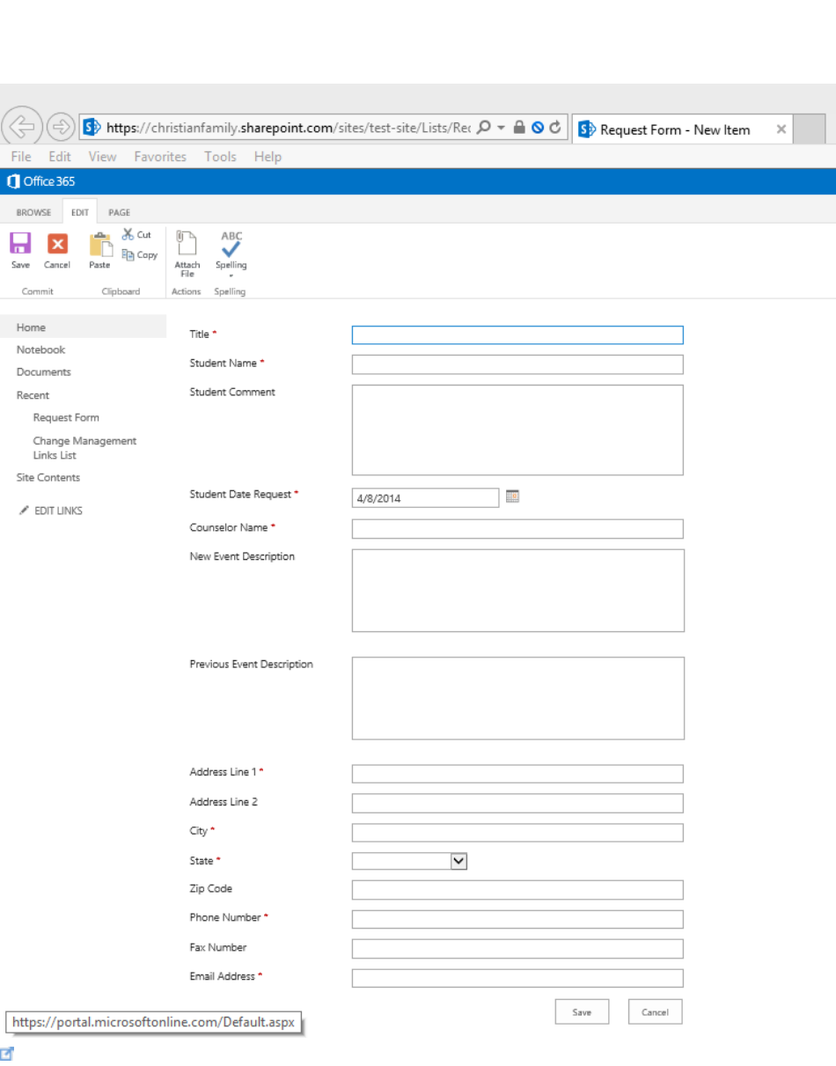Screen dimensions: 836x1066
Task: Attach a file using the paperclip icon
Action: tap(187, 244)
